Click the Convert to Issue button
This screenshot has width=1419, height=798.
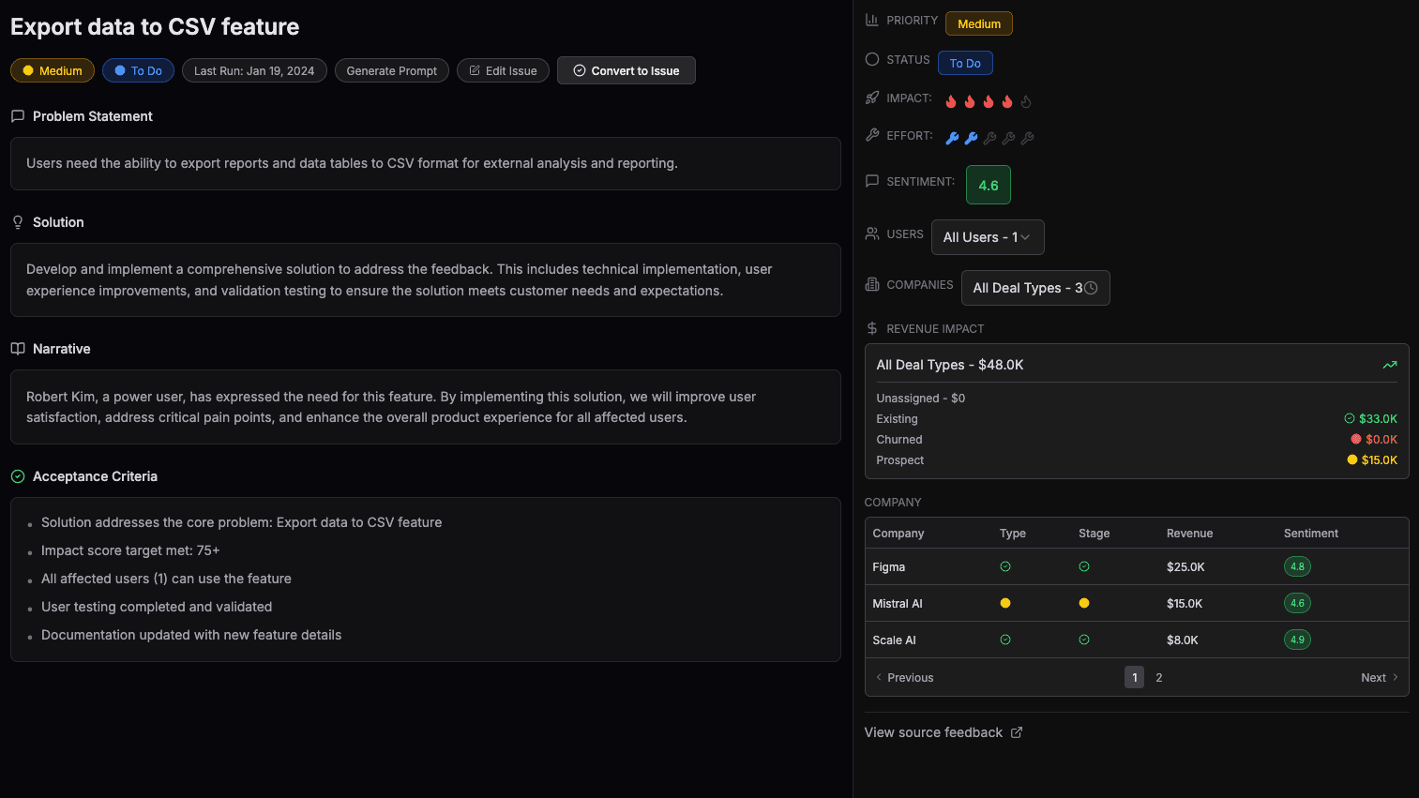click(x=626, y=70)
